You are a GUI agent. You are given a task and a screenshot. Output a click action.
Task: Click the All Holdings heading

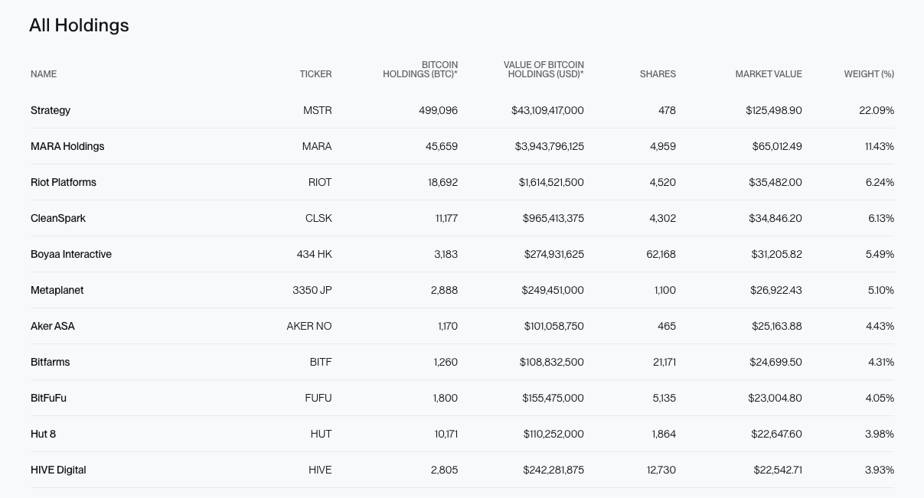pos(79,25)
